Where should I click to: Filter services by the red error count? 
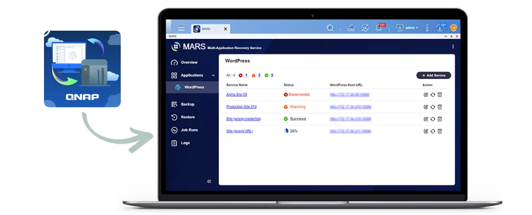click(243, 75)
